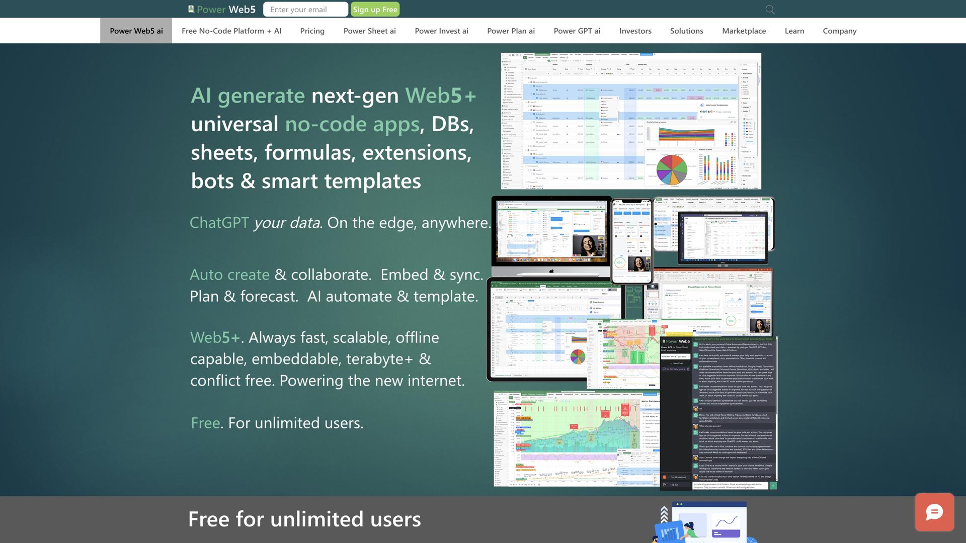The width and height of the screenshot is (966, 543).
Task: Click the top spreadsheet dashboard screenshot
Action: (631, 121)
